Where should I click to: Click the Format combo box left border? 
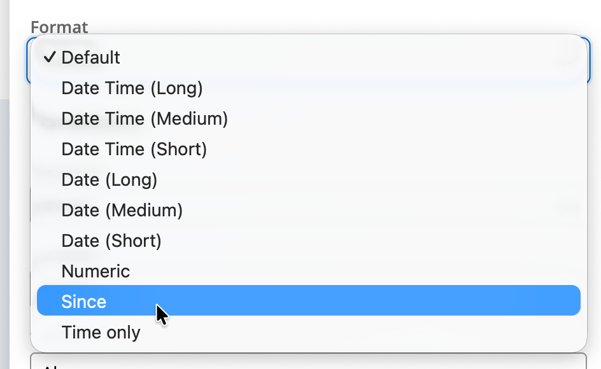pos(28,60)
